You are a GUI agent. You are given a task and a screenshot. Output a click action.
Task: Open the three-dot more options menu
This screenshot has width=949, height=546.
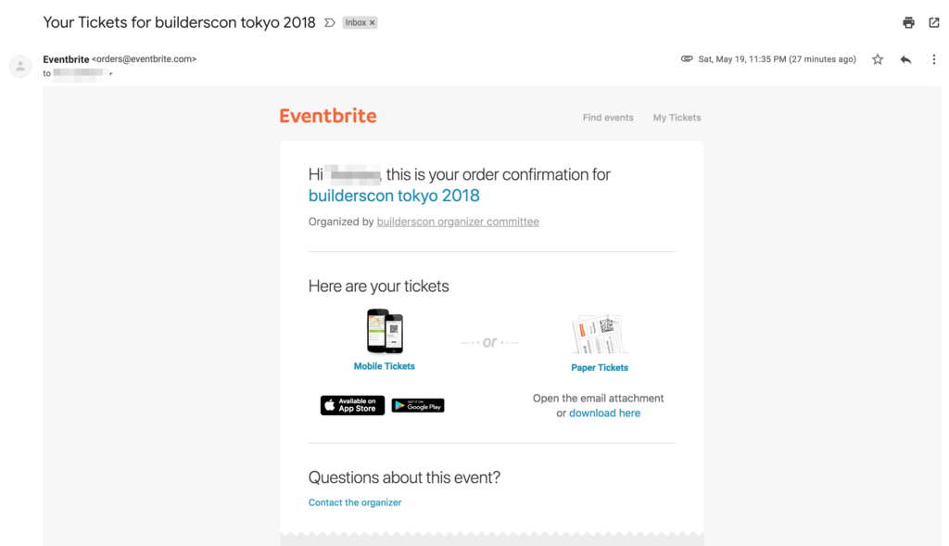click(x=934, y=59)
